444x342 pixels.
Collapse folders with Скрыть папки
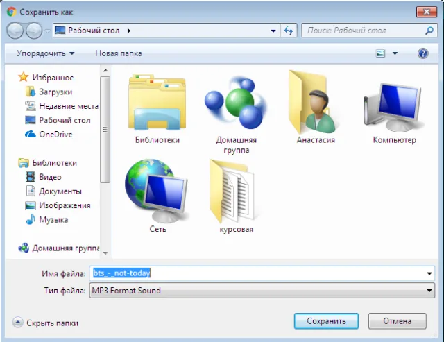(45, 323)
